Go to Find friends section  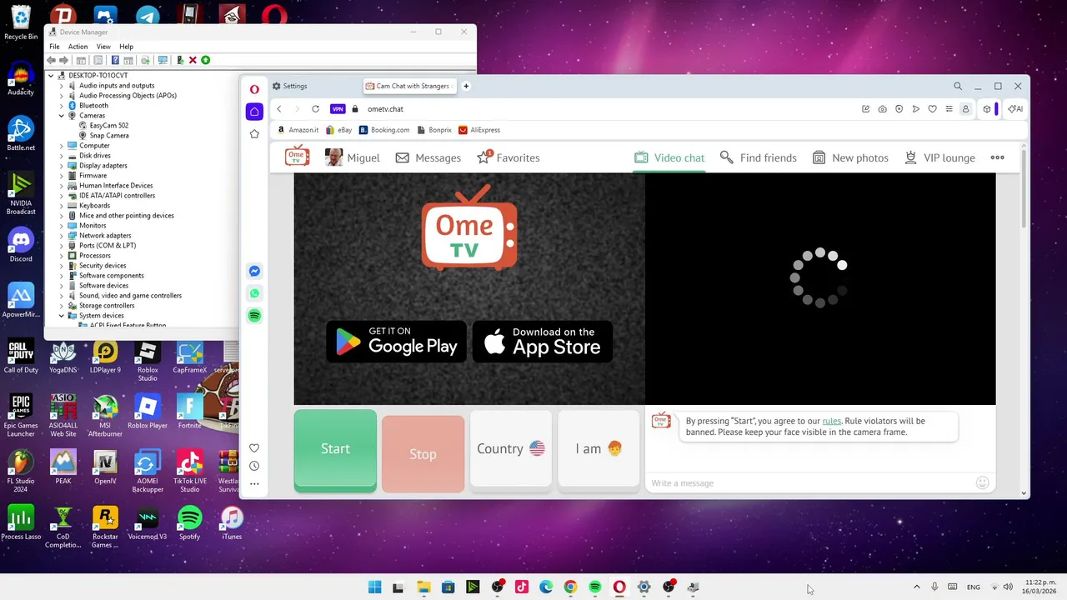759,157
